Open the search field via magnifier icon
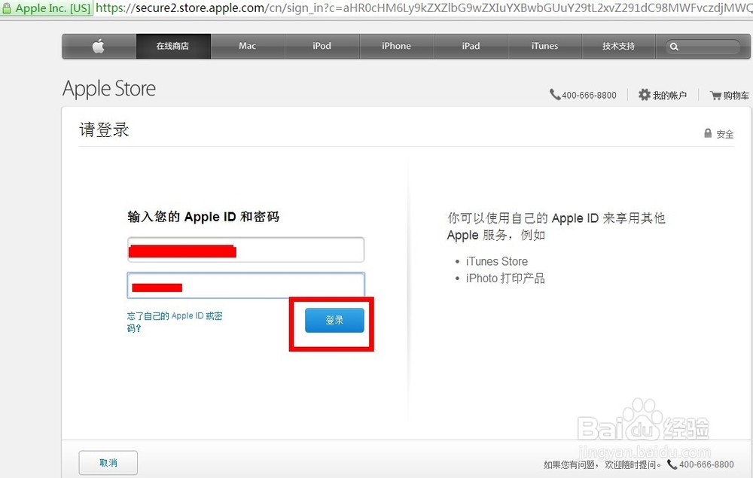753x478 pixels. click(x=674, y=46)
